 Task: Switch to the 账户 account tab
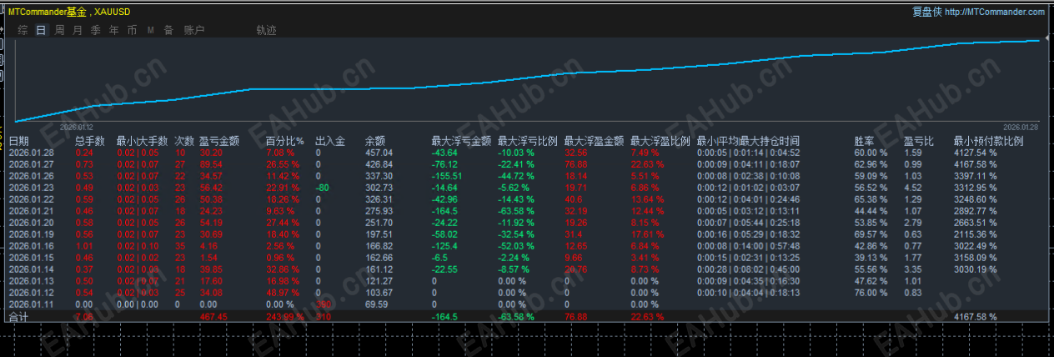(193, 30)
